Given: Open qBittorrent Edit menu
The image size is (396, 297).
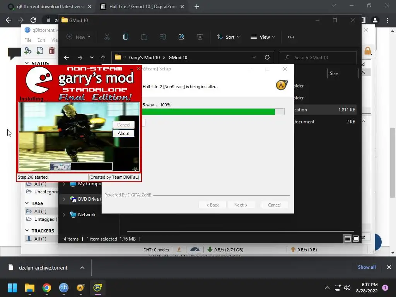Looking at the screenshot, I should coord(41,40).
